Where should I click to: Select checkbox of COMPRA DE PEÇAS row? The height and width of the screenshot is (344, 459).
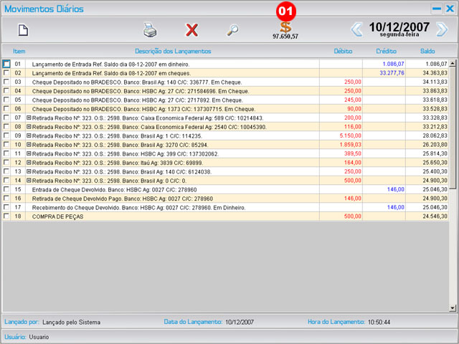(x=6, y=216)
